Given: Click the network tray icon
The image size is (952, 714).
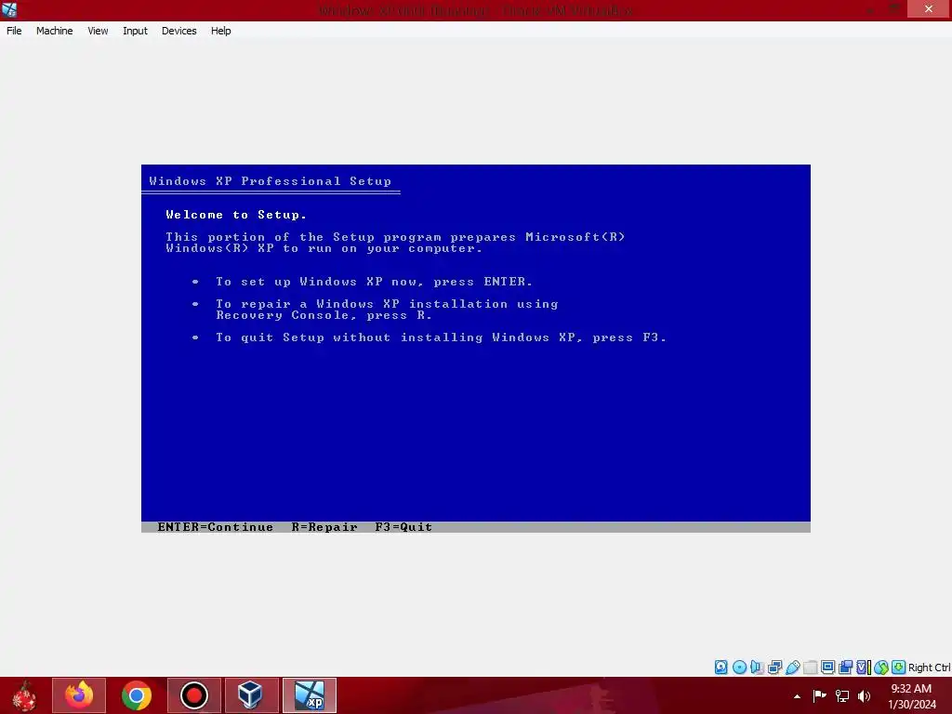Looking at the screenshot, I should pyautogui.click(x=842, y=695).
